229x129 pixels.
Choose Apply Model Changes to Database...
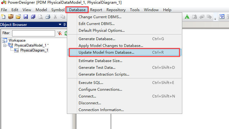click(x=125, y=46)
